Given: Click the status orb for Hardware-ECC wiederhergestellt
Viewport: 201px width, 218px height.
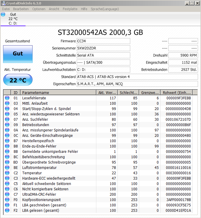Looking at the screenshot, I should click(x=7, y=178).
